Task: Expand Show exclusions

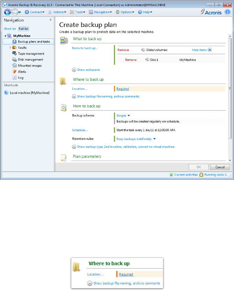Action: coord(86,70)
